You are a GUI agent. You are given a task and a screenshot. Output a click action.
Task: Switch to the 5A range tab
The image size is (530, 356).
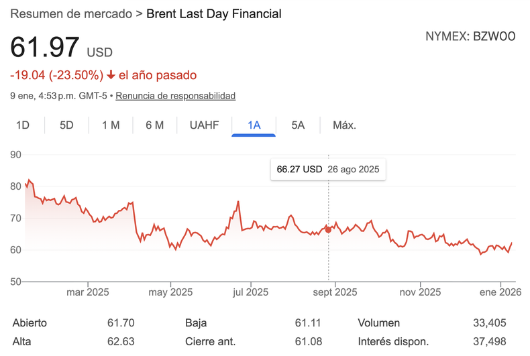click(298, 125)
